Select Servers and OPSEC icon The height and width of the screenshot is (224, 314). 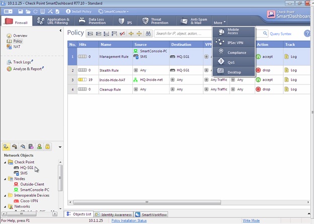(x=31, y=147)
